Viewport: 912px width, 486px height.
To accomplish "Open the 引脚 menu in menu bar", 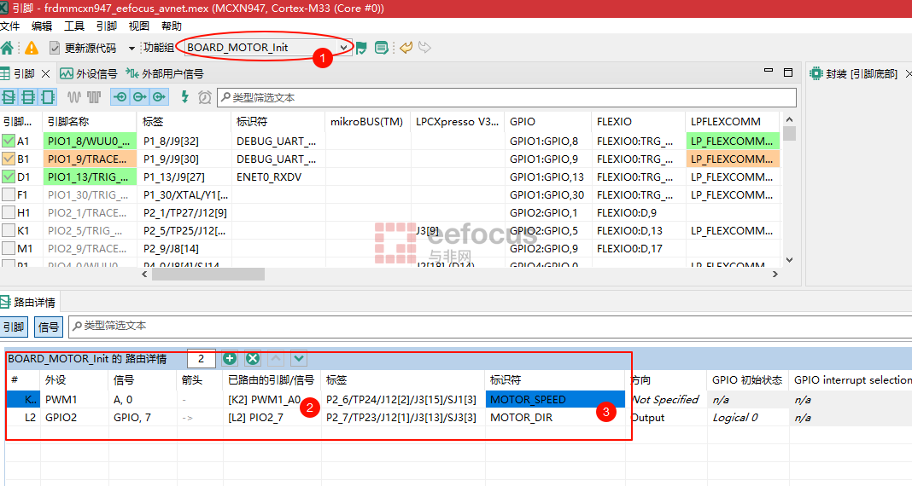I will click(107, 26).
